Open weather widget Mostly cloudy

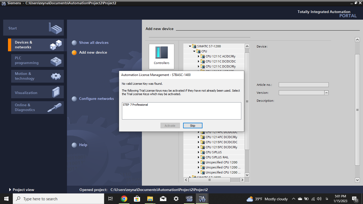click(x=267, y=199)
